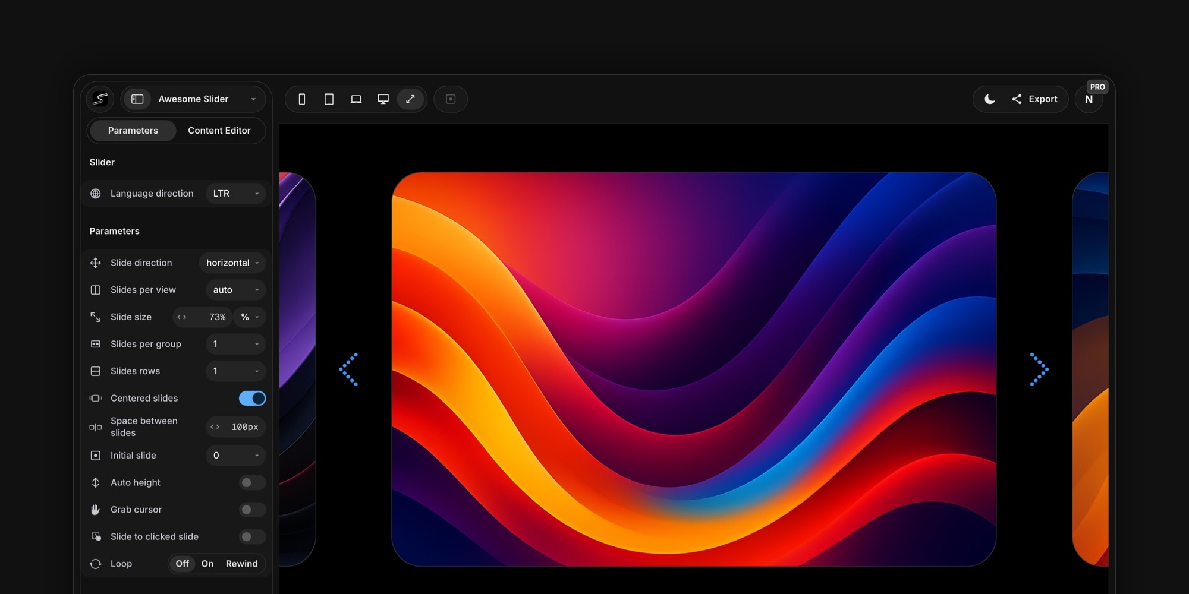Select the mobile phone preview icon
This screenshot has width=1189, height=594.
tap(302, 99)
